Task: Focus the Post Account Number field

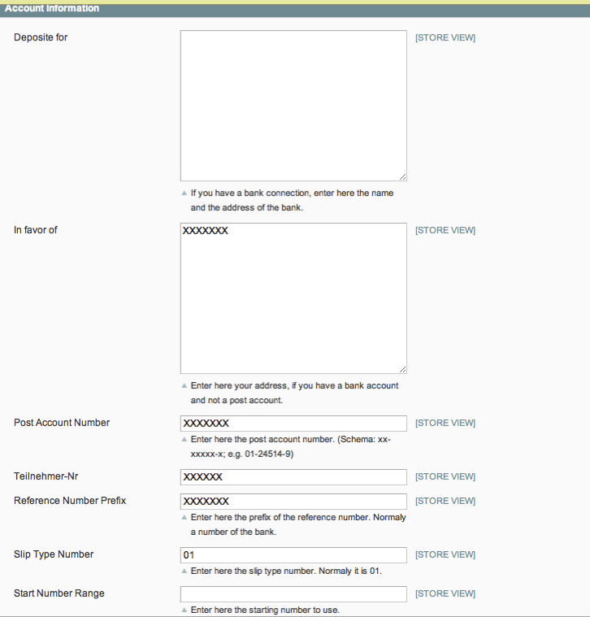Action: (293, 424)
